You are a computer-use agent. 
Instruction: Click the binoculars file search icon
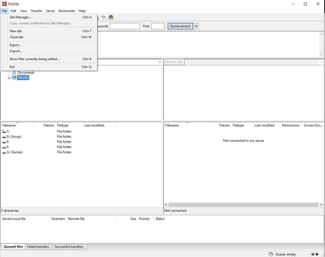click(111, 17)
